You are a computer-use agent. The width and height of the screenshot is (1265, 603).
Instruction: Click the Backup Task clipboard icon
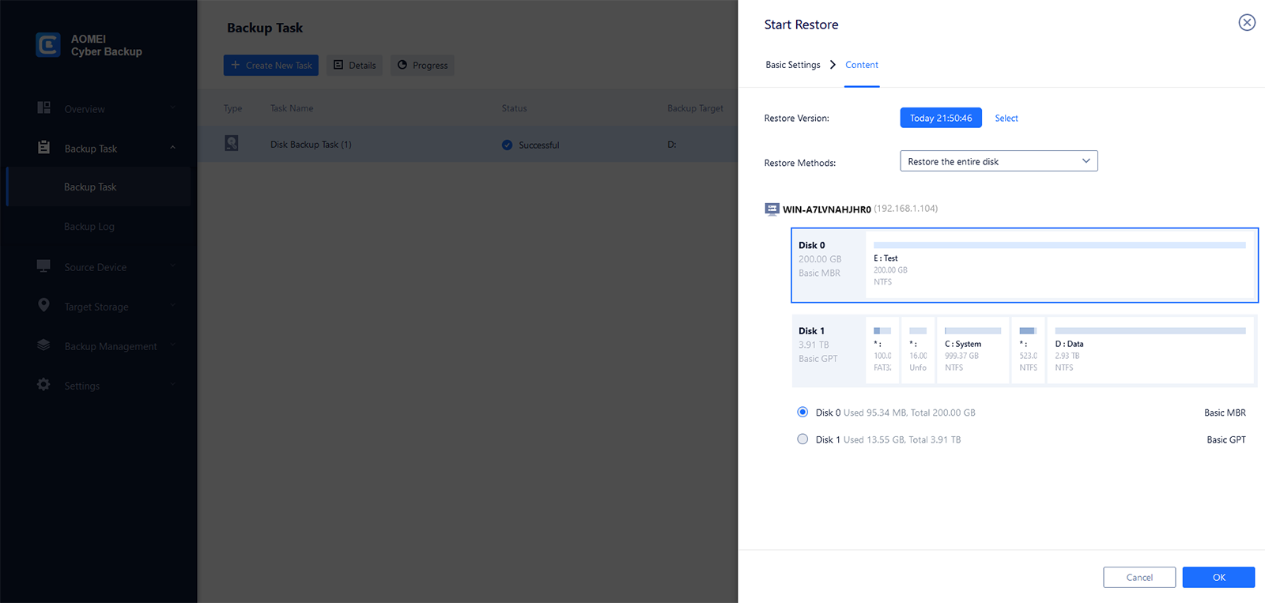(44, 147)
